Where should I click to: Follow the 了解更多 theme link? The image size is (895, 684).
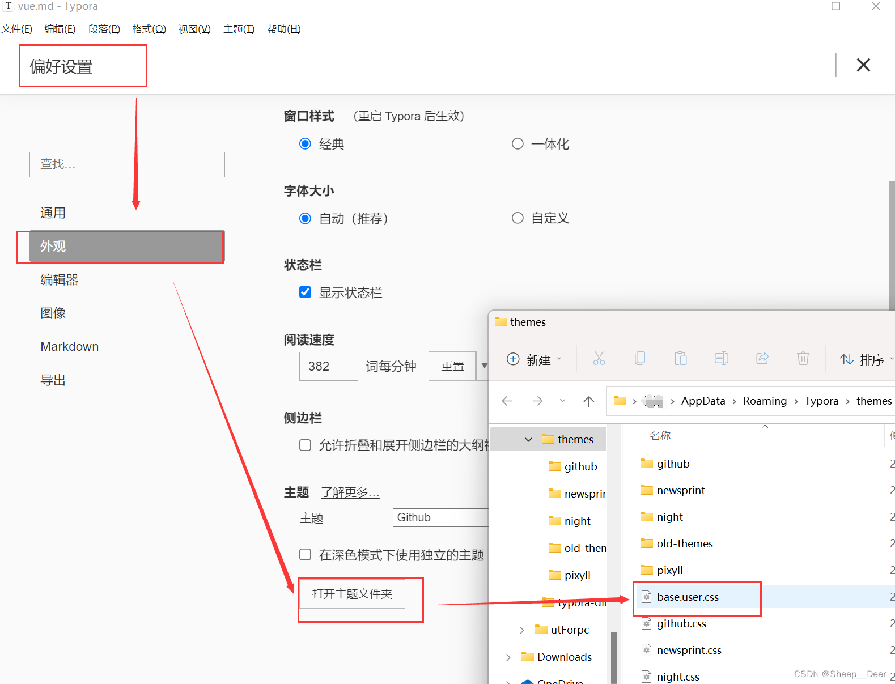[350, 492]
